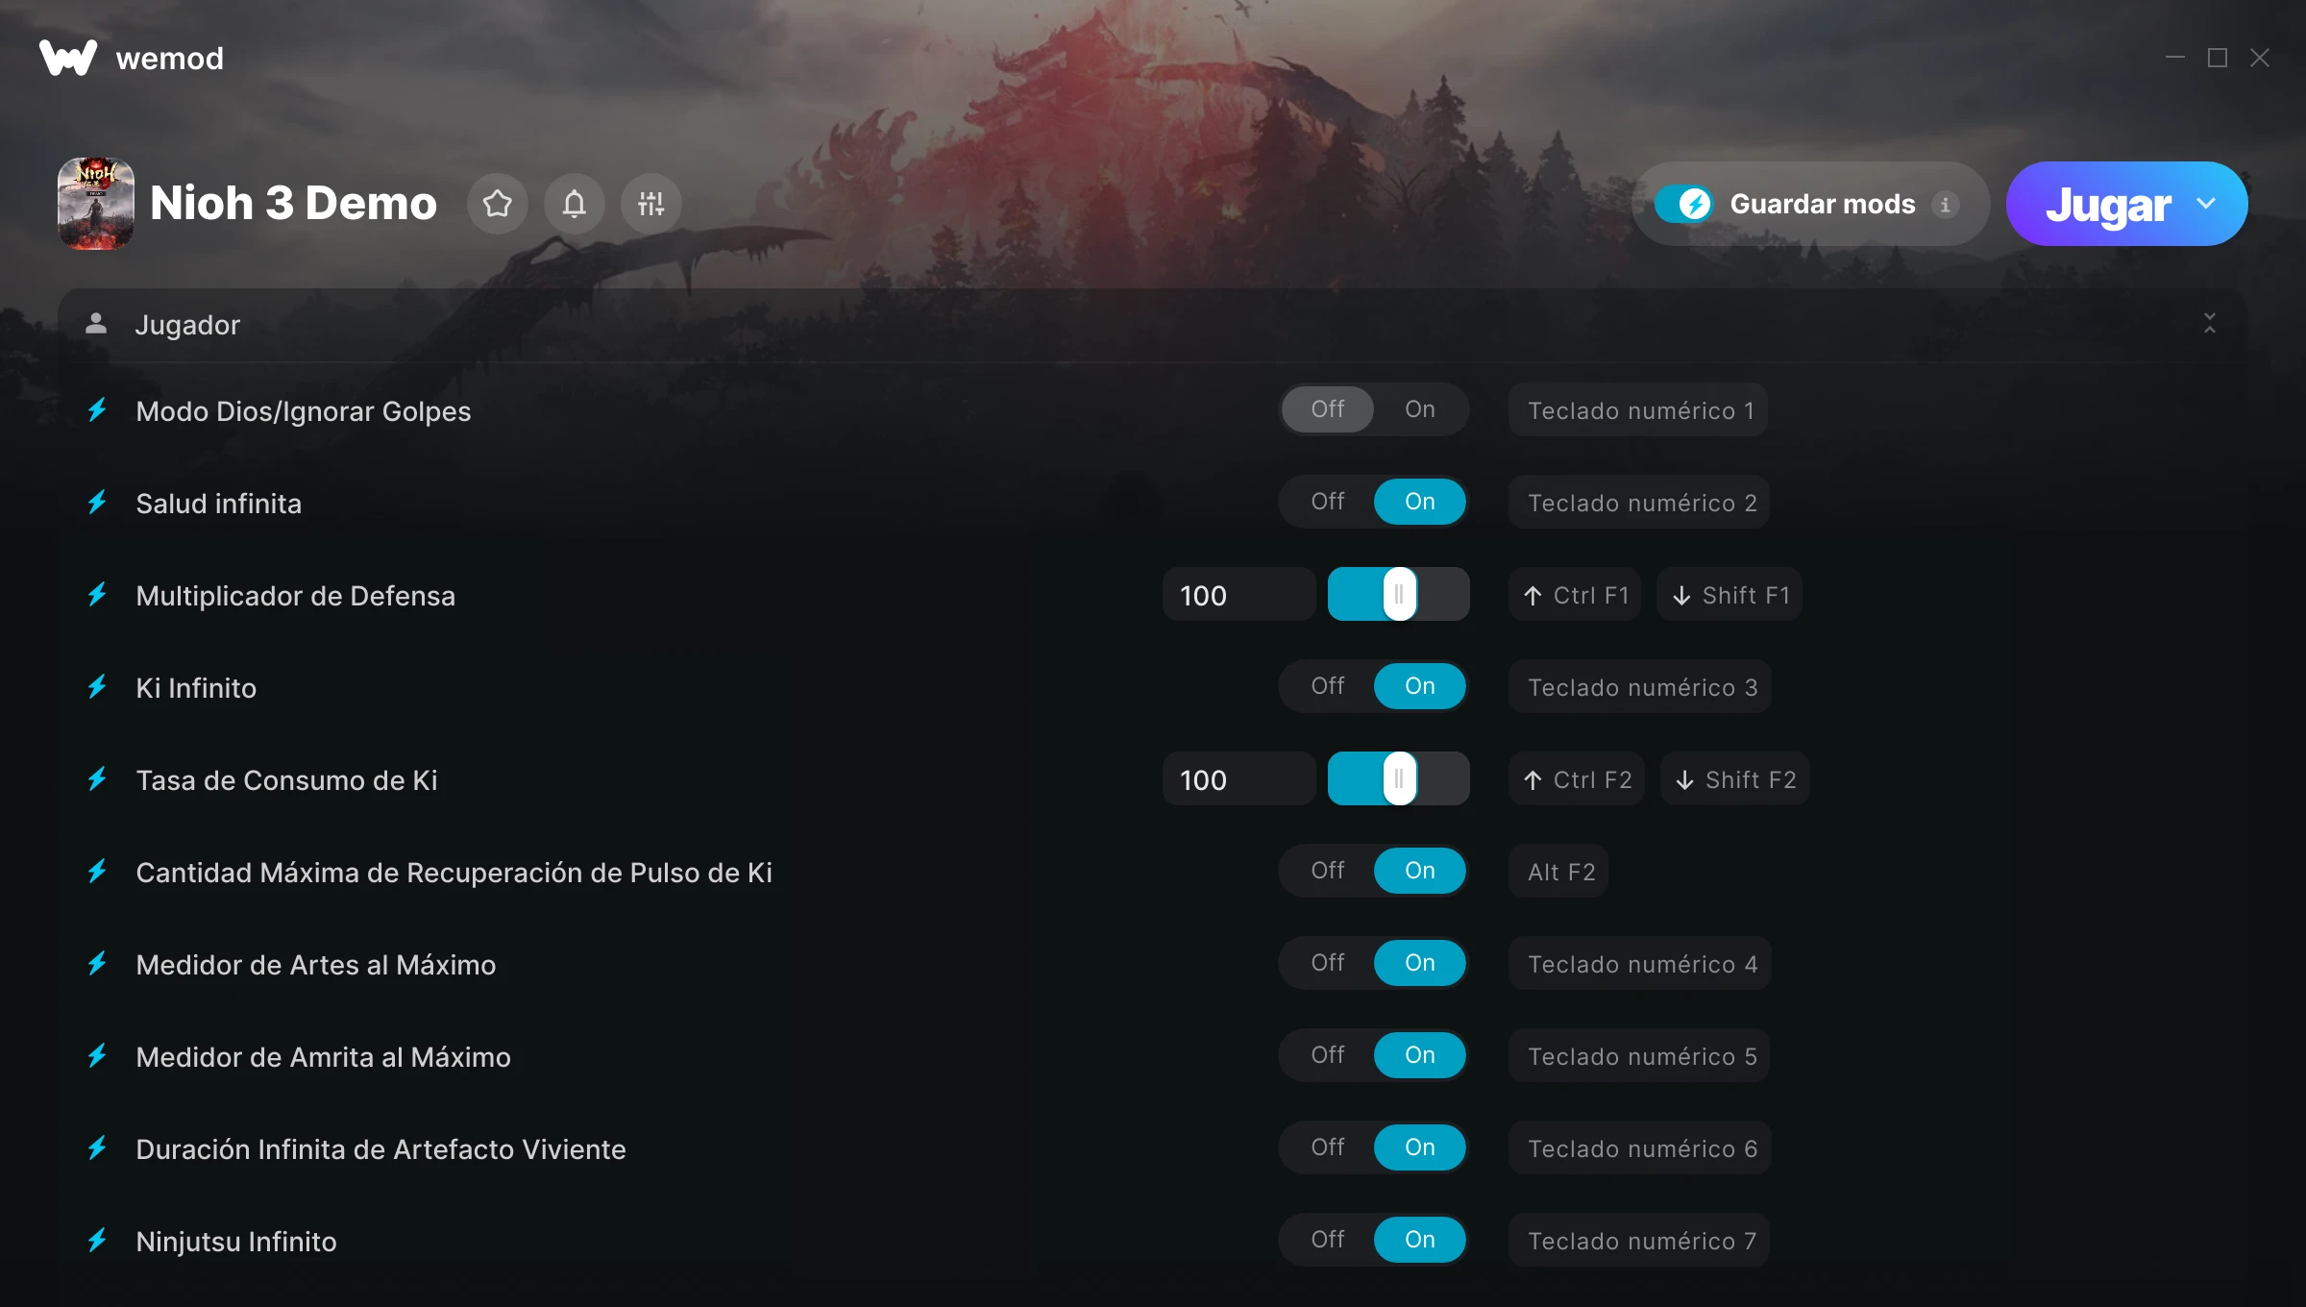Screen dimensions: 2306x1307
Task: Disable Medidor de Amrita al Máximo
Action: 1327,1055
